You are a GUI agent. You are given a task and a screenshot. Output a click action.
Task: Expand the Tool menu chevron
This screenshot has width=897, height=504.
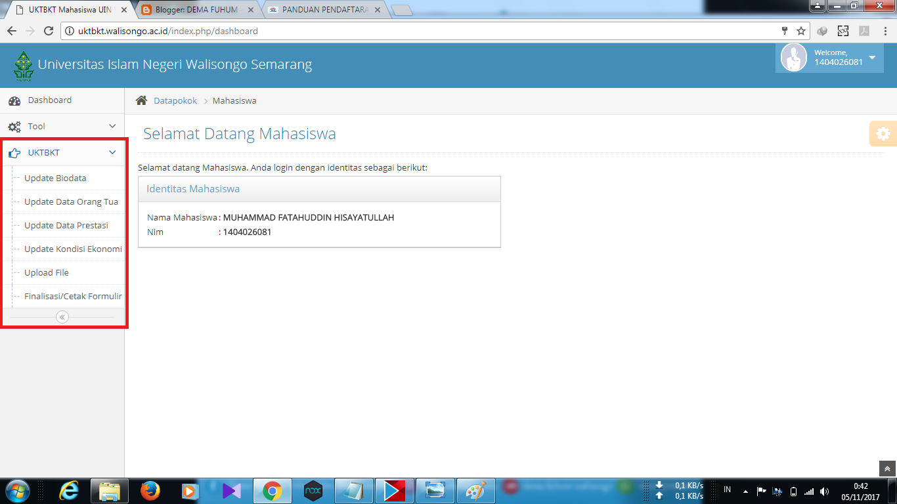112,126
